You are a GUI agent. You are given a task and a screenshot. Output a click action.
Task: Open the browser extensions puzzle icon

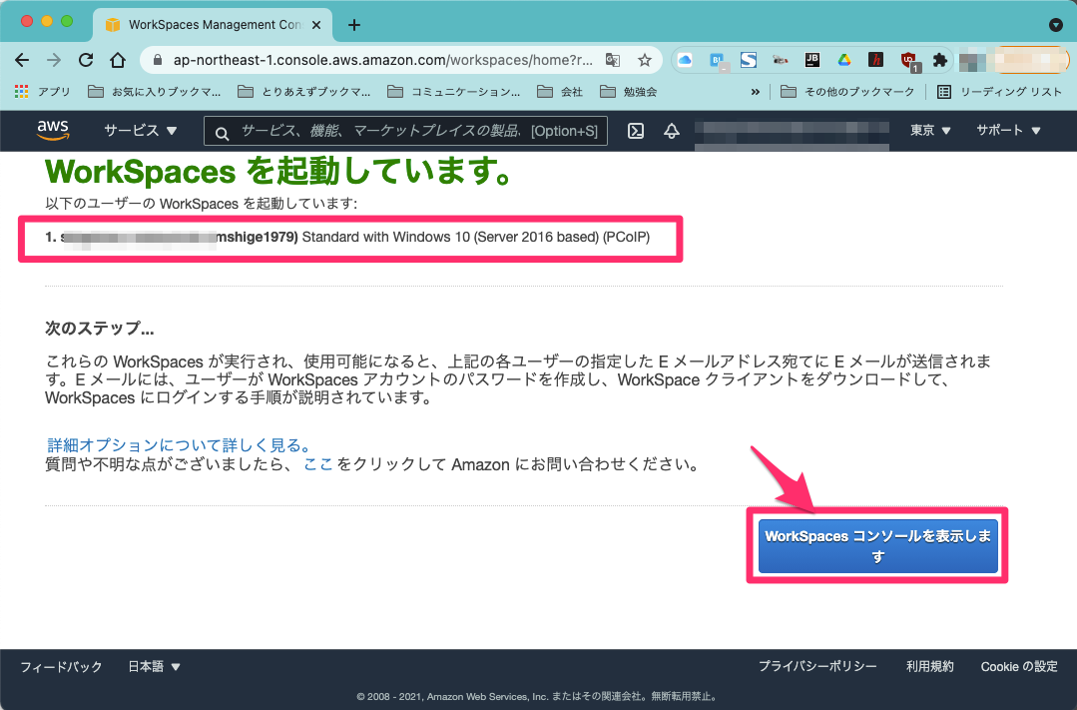tap(939, 60)
